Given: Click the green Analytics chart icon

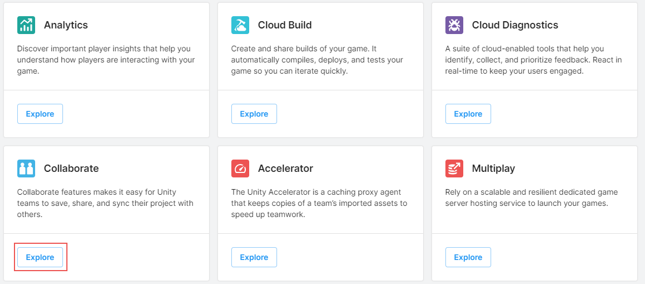Looking at the screenshot, I should 26,25.
